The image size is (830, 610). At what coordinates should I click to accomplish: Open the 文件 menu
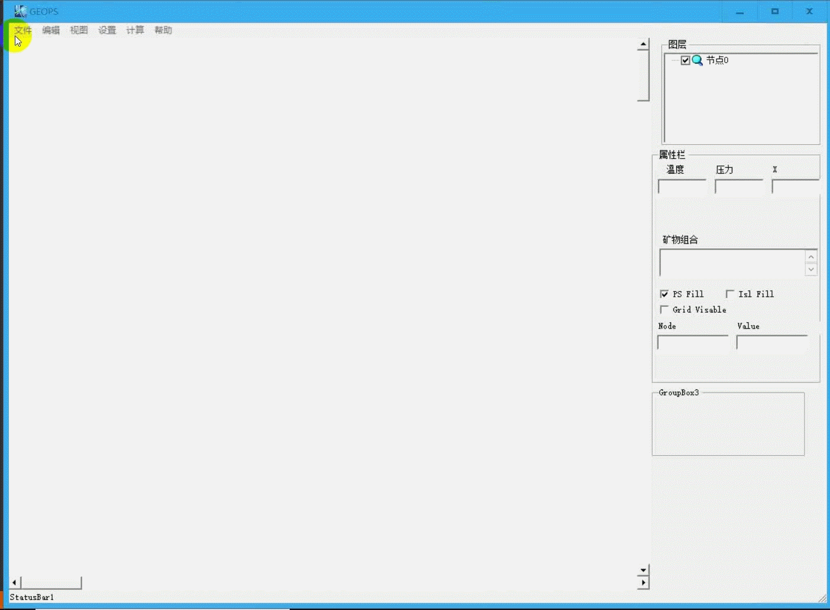point(23,30)
